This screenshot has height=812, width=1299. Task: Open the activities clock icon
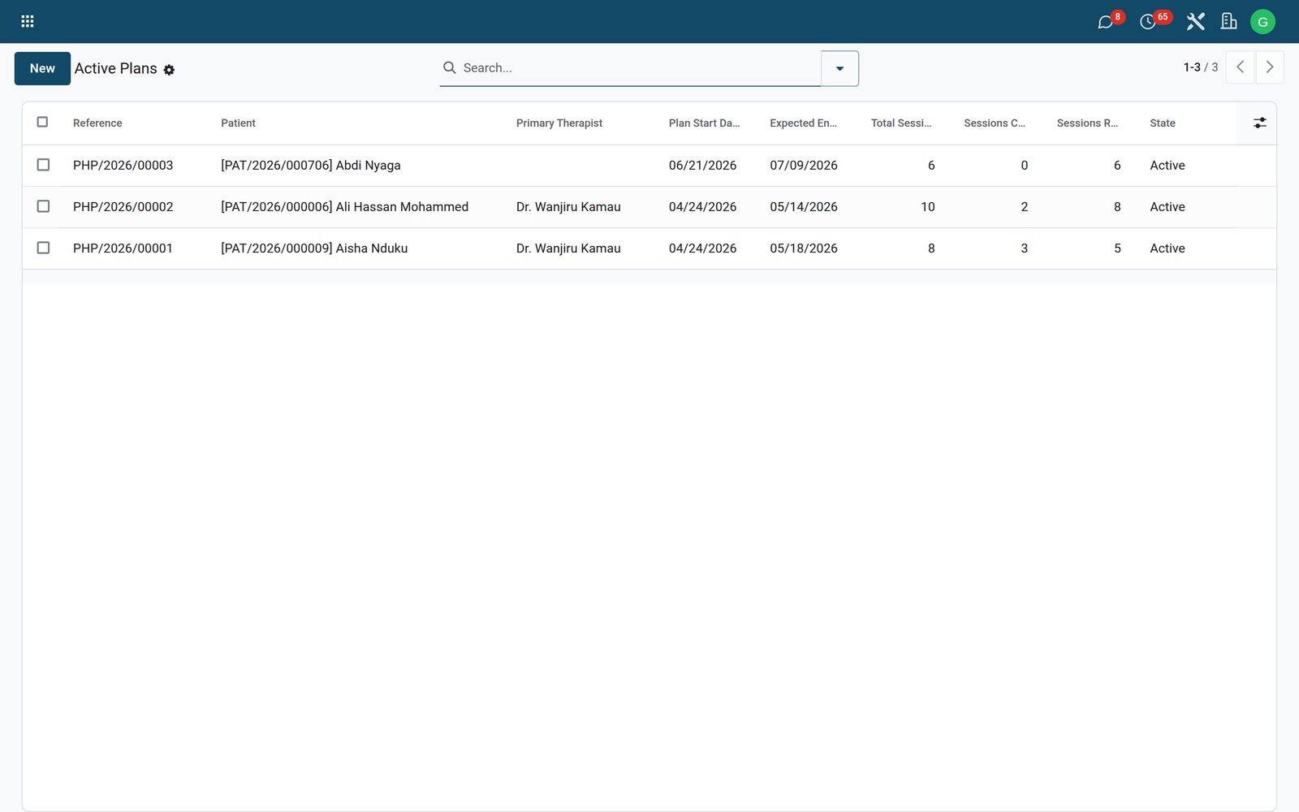pos(1148,22)
